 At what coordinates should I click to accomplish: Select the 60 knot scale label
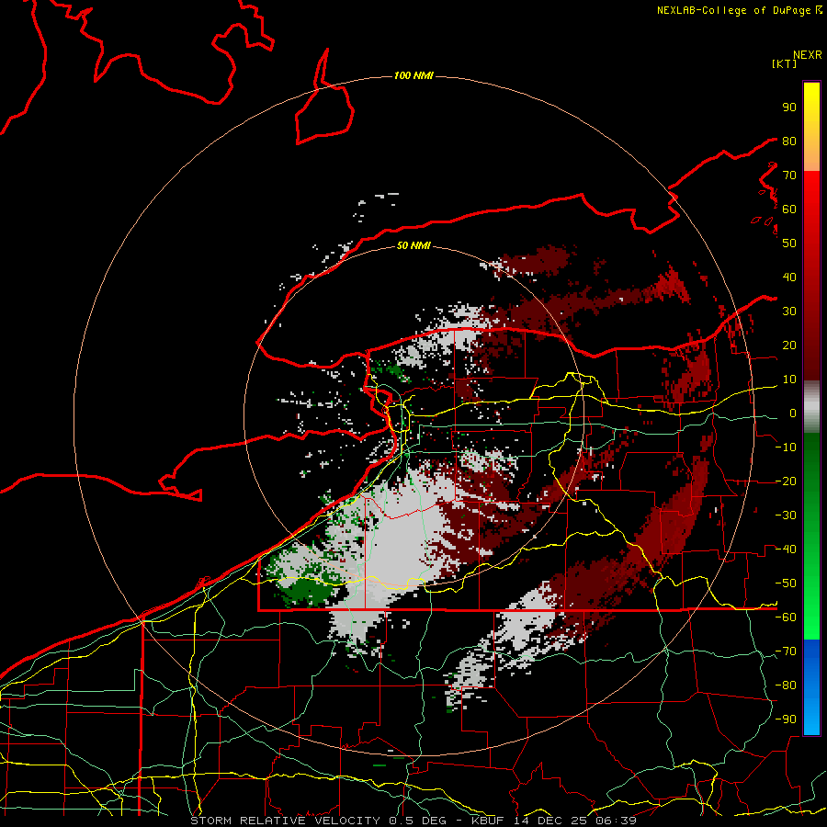point(789,209)
